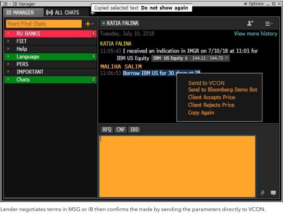Click the broadcast icon beside ALL CHATS

click(49, 13)
